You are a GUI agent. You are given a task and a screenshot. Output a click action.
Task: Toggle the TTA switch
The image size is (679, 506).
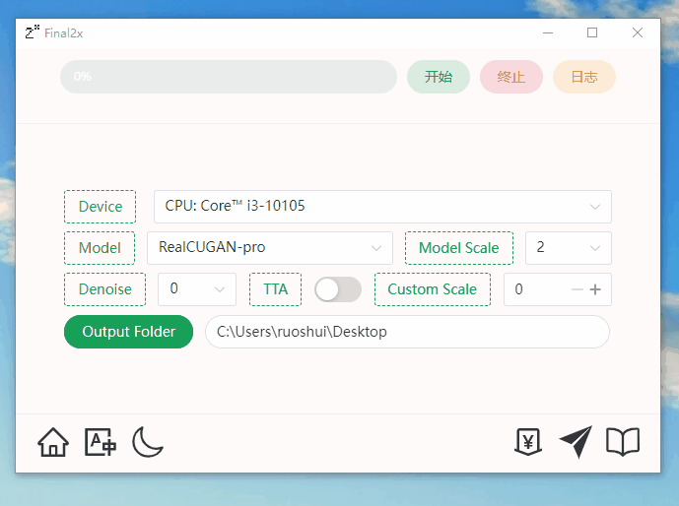point(338,289)
